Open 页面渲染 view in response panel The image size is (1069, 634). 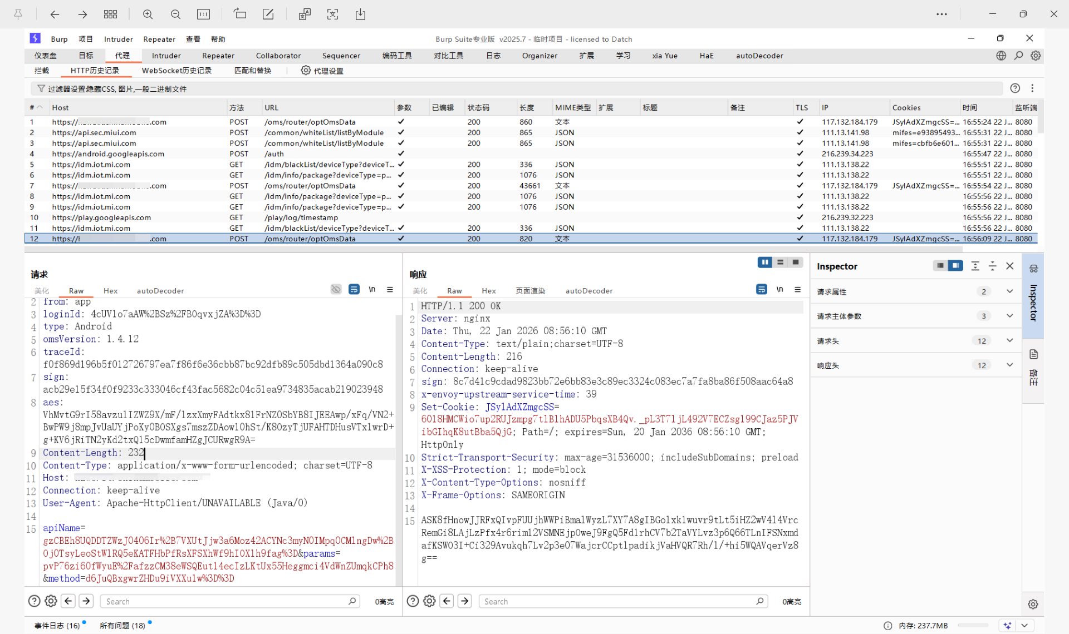530,291
